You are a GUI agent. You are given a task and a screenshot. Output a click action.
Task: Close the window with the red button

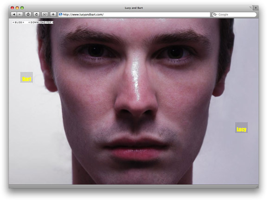[x=12, y=8]
